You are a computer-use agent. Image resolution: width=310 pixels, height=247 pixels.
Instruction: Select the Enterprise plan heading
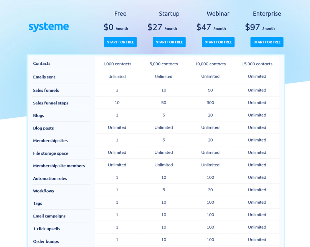[x=267, y=14]
